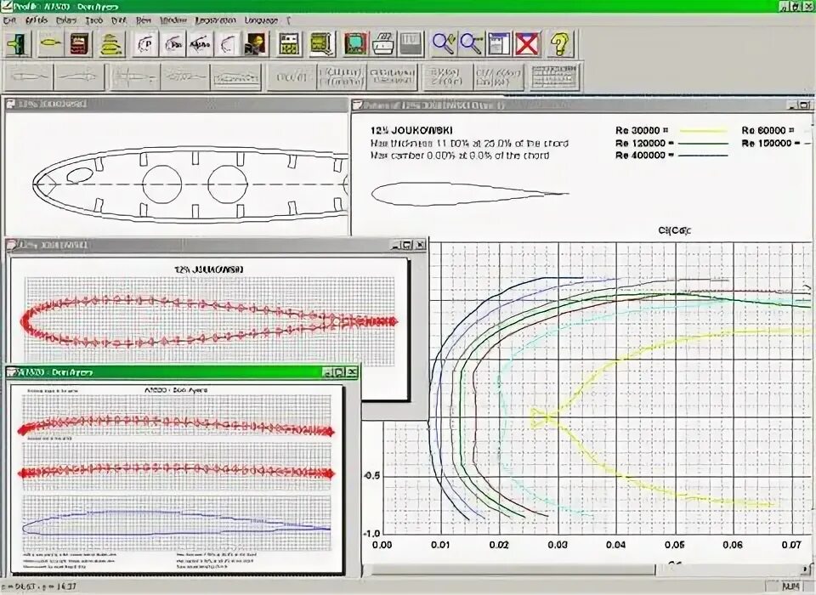Screen dimensions: 816x595
Task: Open the single yellow airfoil tool
Action: point(50,43)
